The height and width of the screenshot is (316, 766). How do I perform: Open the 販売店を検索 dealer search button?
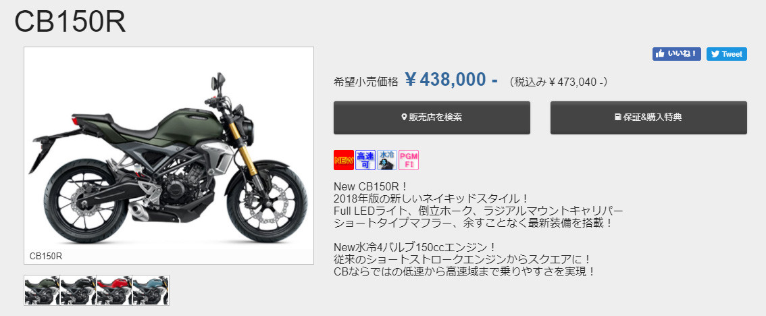pyautogui.click(x=432, y=117)
